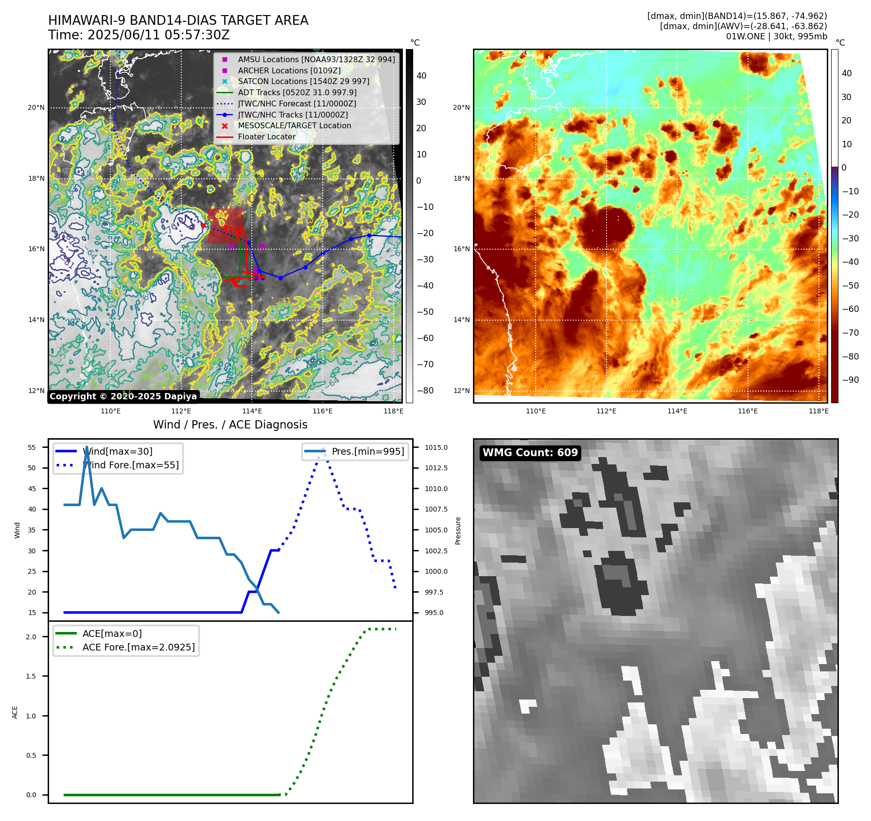871x821 pixels.
Task: Click the JTWC/NHC Forecast [11/0000Z] legend entry
Action: (x=288, y=103)
